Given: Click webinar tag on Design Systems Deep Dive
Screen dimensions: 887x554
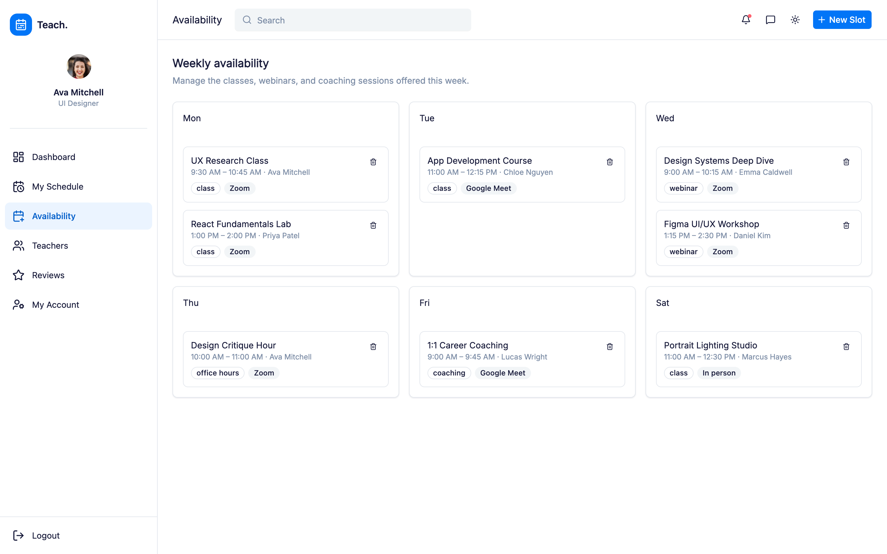Looking at the screenshot, I should point(683,188).
